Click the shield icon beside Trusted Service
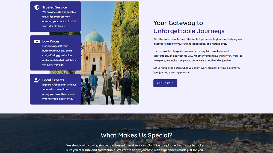The image size is (273, 153). (37, 7)
